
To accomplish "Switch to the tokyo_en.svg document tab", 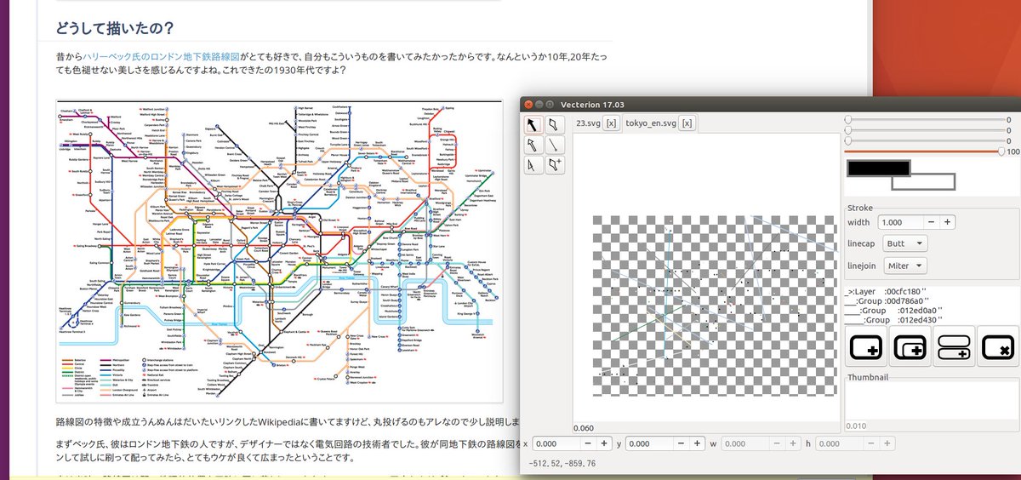I will 652,123.
